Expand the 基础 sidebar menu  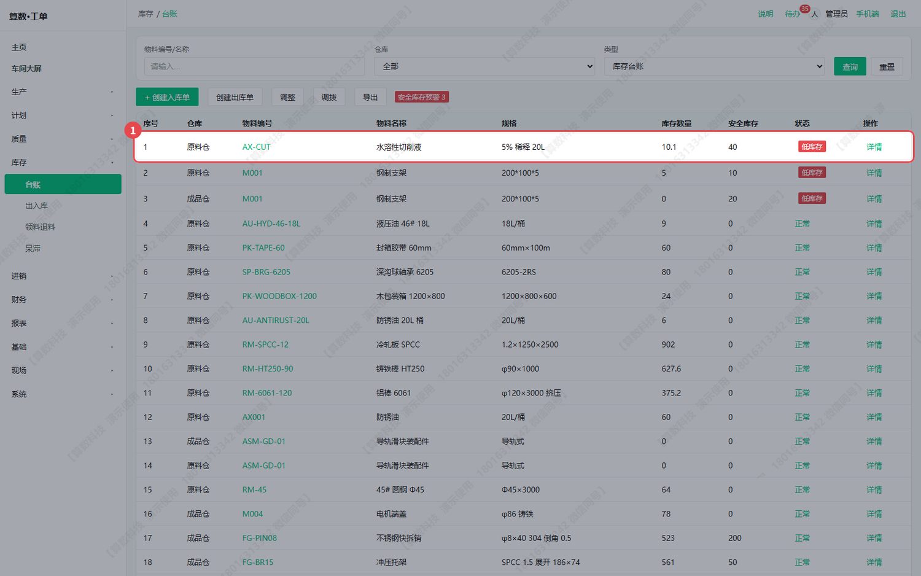[63, 346]
